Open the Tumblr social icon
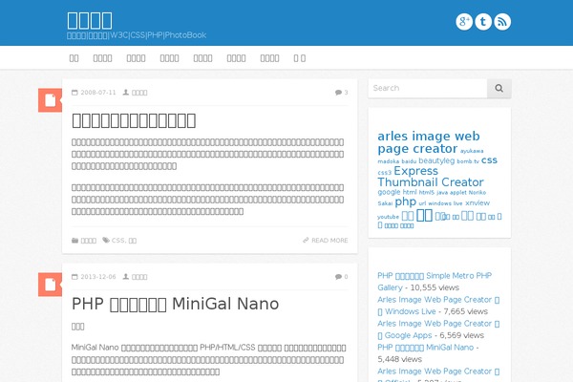Screen dimensions: 573x382 coord(483,22)
